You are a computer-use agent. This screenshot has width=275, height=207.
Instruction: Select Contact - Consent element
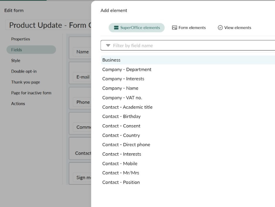121,126
